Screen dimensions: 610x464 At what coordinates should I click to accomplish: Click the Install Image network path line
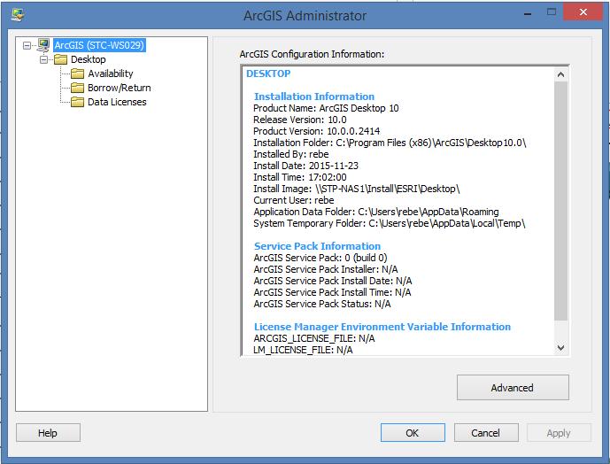click(357, 189)
